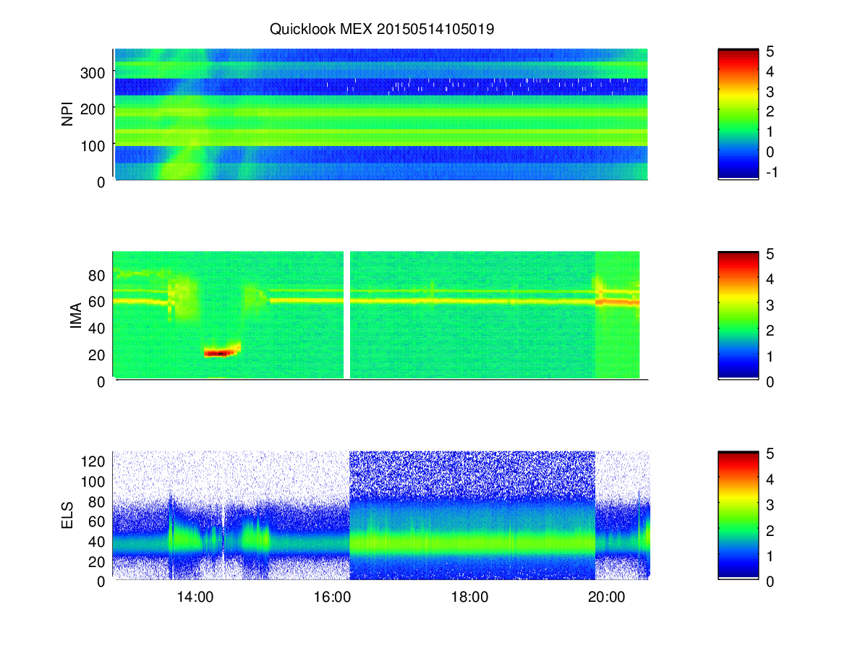This screenshot has height=651, width=868.
Task: Click the 4 label on the NPI colorbar
Action: tap(770, 72)
